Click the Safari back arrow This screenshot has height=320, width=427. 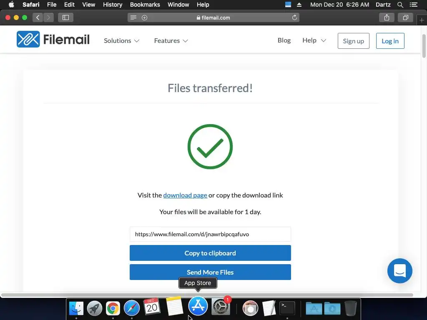click(x=38, y=17)
